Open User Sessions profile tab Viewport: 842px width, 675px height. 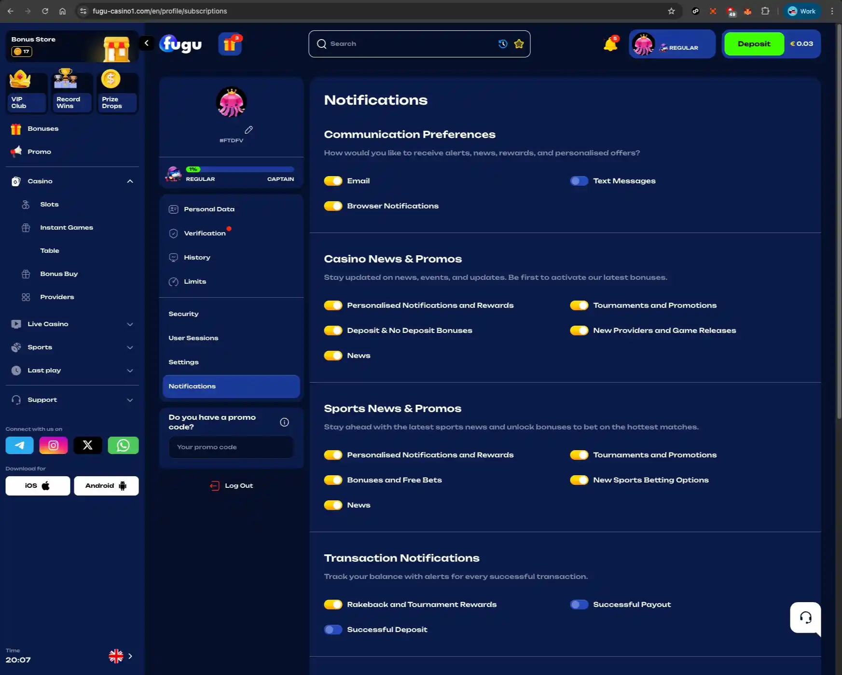click(231, 338)
